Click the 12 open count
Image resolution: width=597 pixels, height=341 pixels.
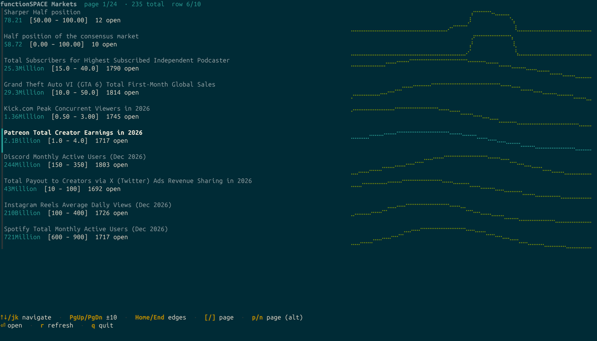click(x=107, y=20)
